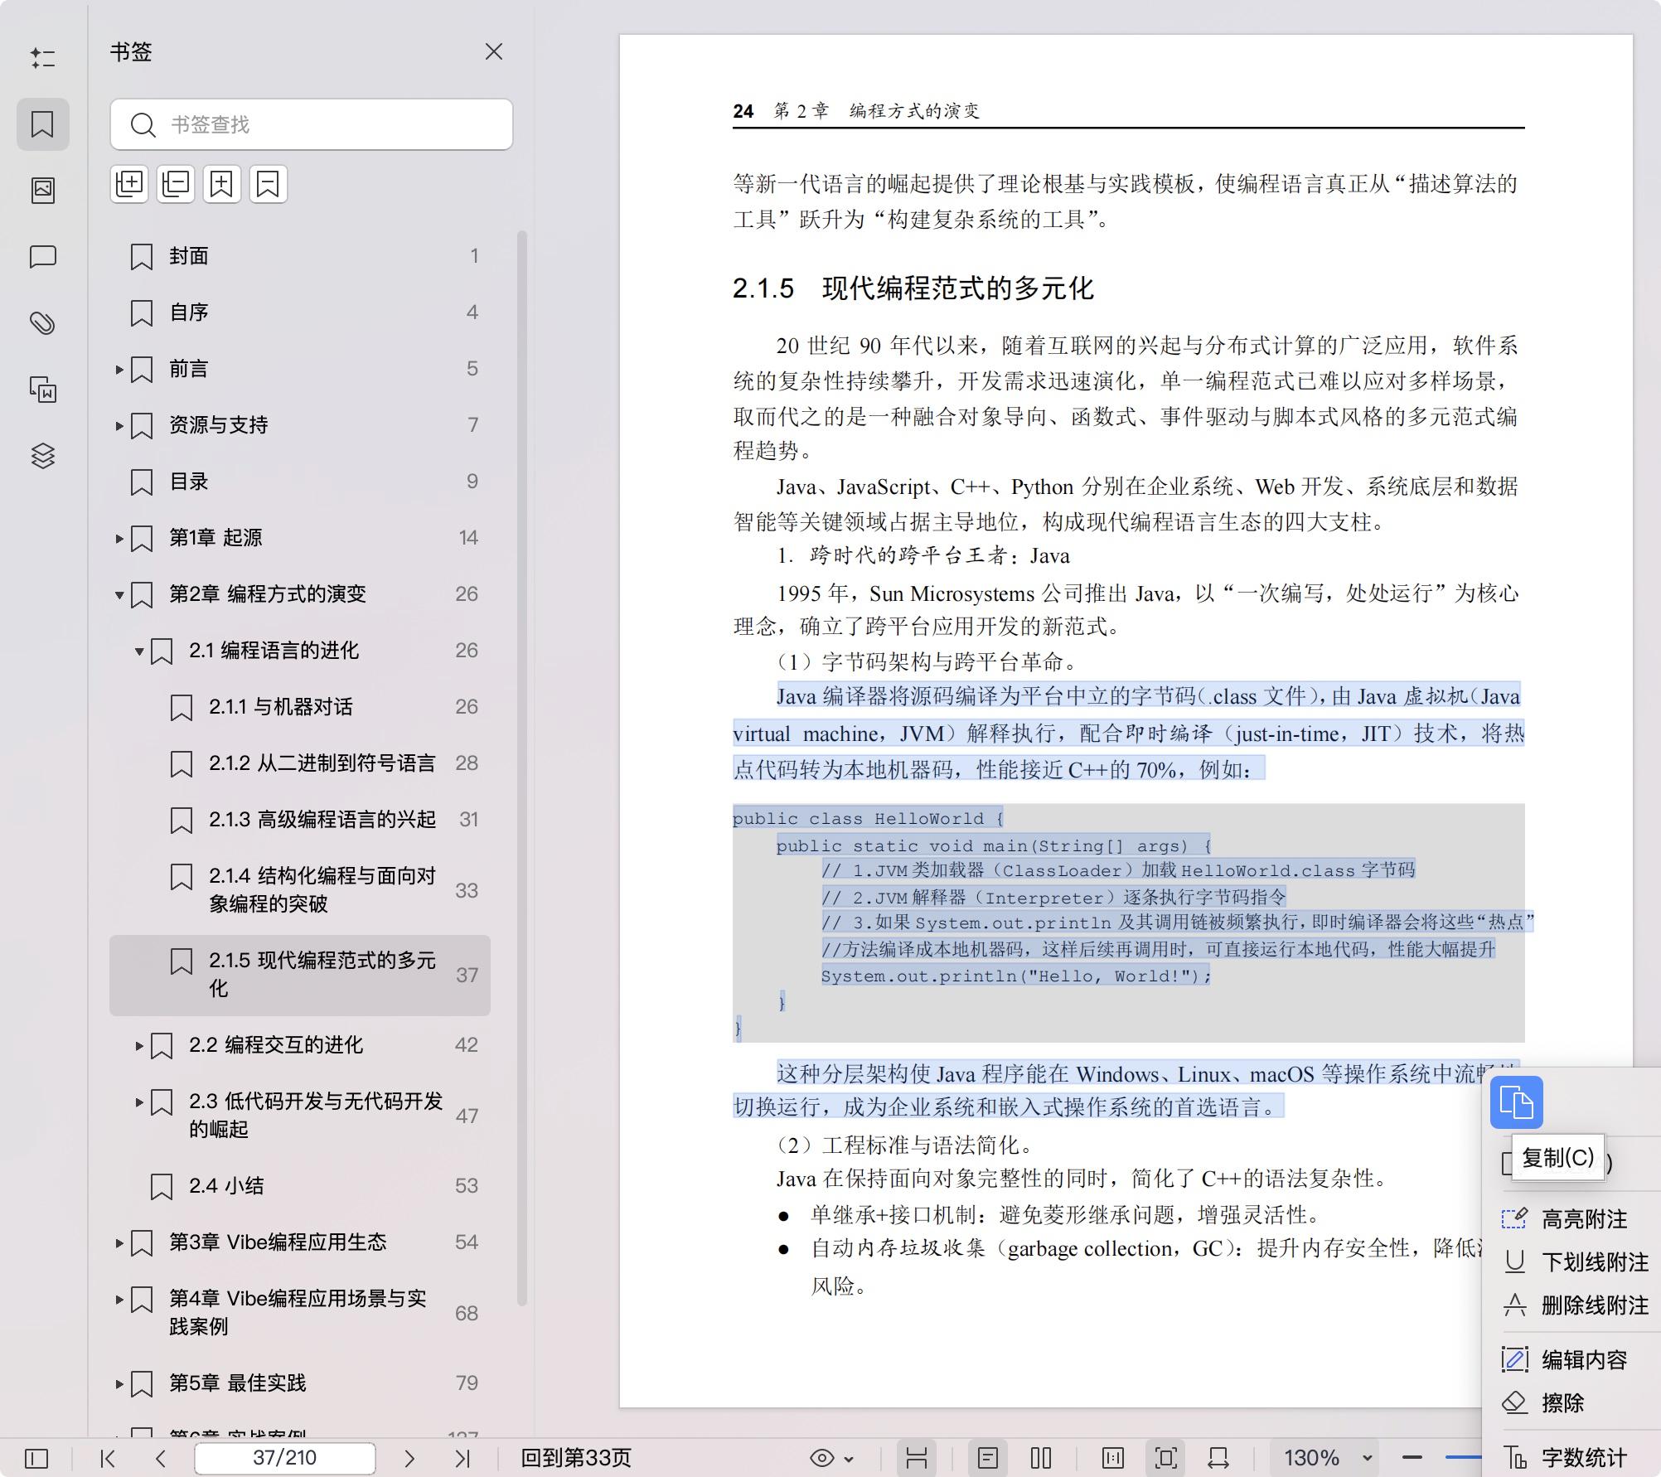
Task: Choose 高亮附注 from context menu
Action: tap(1583, 1218)
